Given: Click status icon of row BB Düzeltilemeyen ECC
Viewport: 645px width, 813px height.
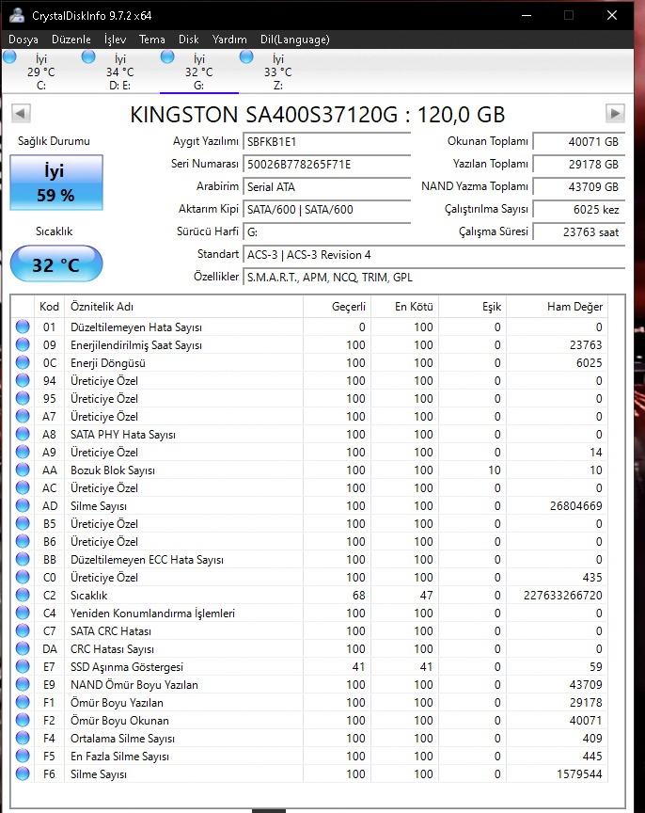Looking at the screenshot, I should click(23, 559).
